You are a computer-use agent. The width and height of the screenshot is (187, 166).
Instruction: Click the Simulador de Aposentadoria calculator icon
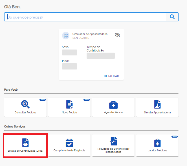point(66,35)
